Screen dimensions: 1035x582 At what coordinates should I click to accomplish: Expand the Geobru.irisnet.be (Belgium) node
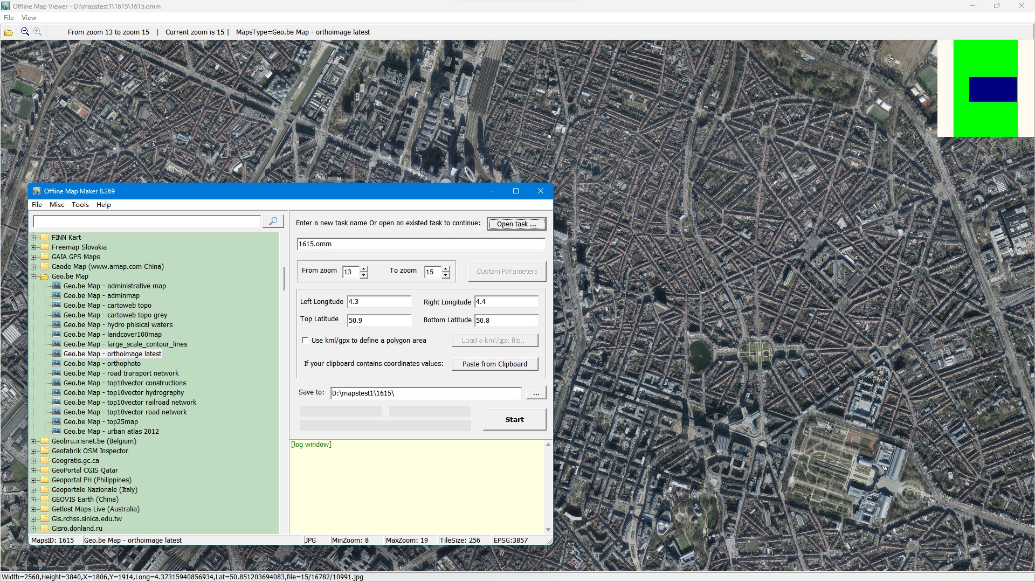click(33, 441)
